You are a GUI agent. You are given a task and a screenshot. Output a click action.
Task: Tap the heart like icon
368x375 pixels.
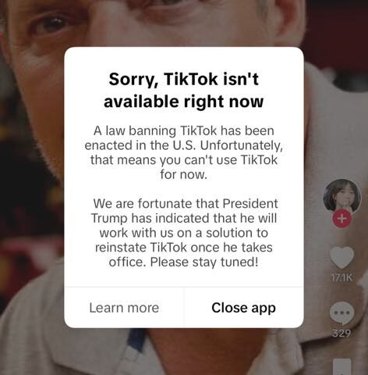pos(341,257)
